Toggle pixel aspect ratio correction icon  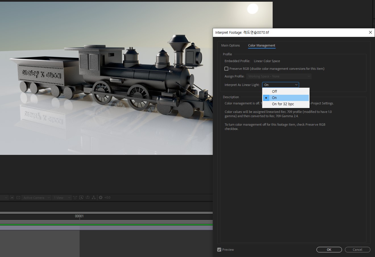click(x=75, y=197)
